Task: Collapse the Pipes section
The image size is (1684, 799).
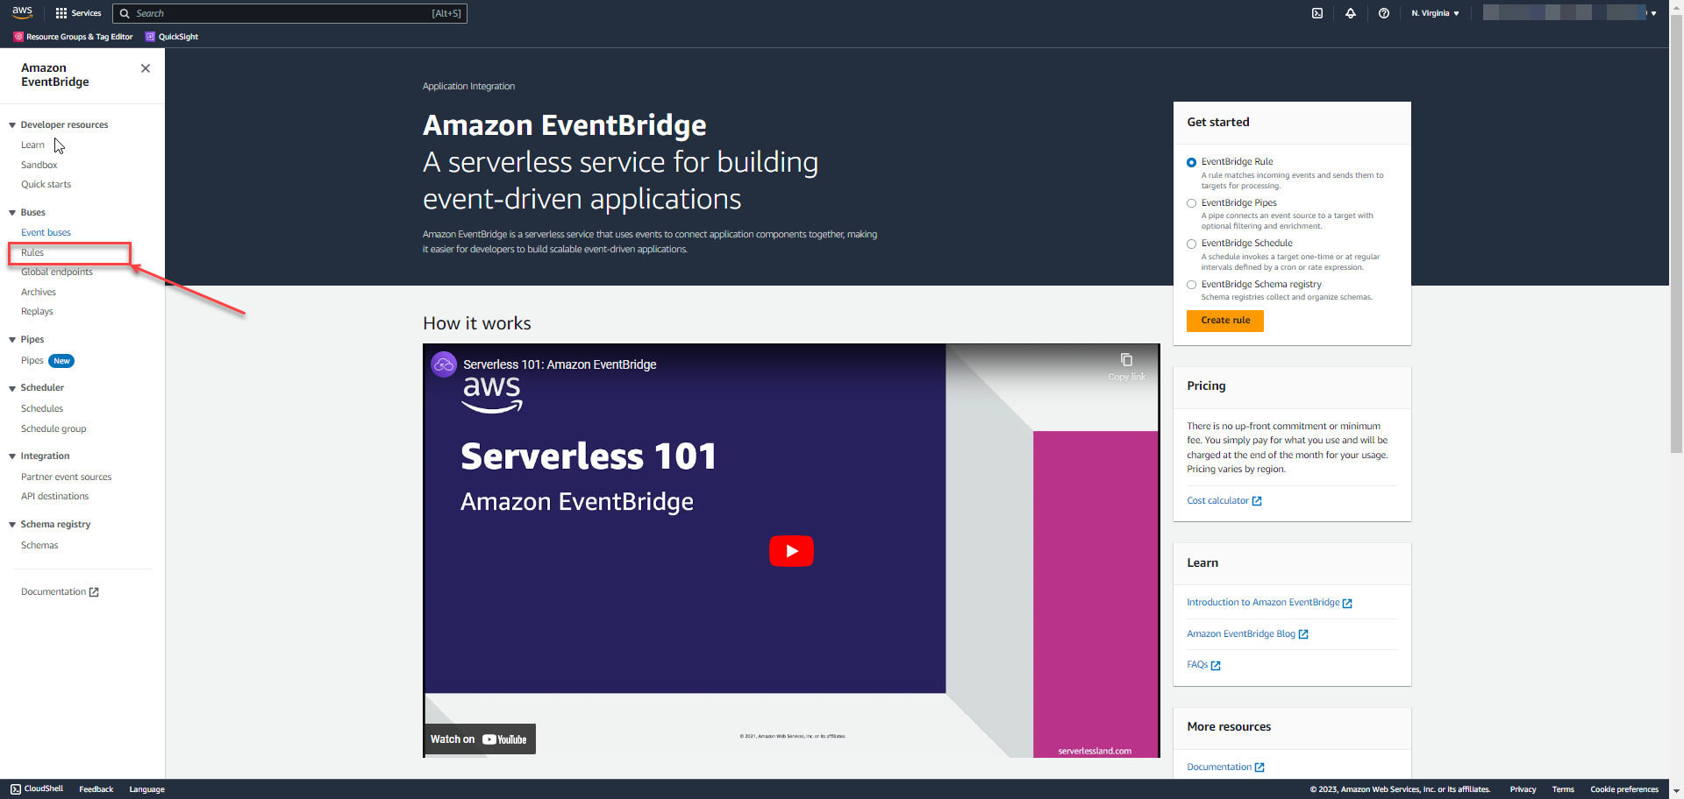Action: tap(12, 340)
